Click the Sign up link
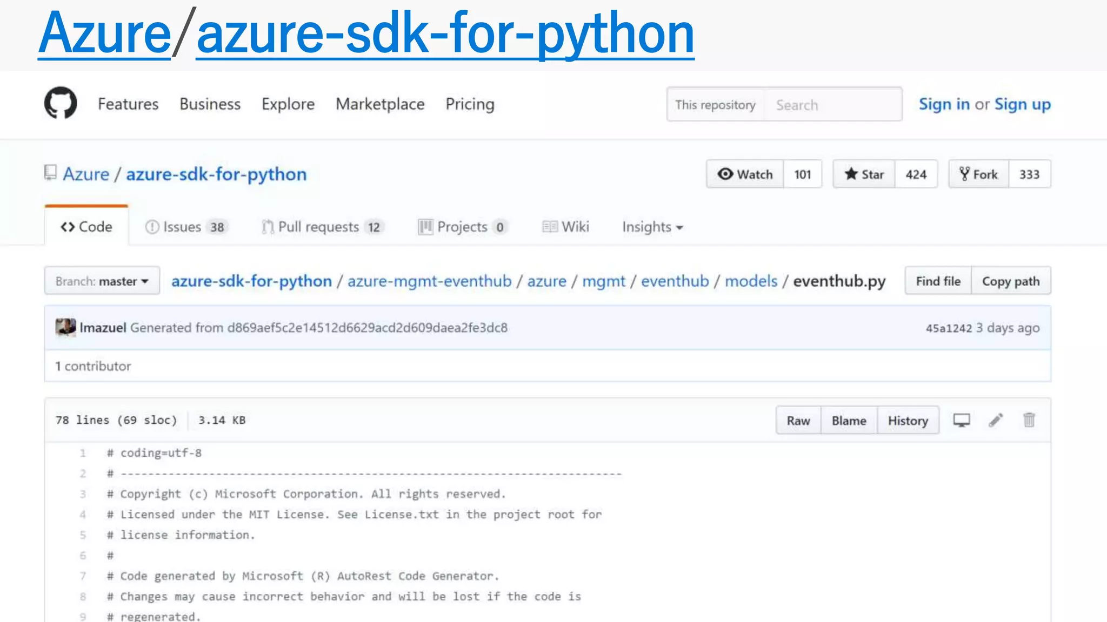1107x622 pixels. click(x=1023, y=104)
